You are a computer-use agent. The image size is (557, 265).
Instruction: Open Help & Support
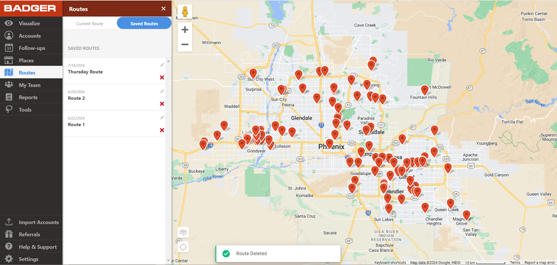[31, 247]
